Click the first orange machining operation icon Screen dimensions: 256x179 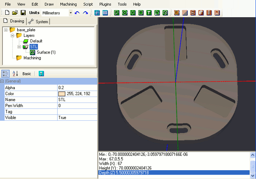point(177,13)
